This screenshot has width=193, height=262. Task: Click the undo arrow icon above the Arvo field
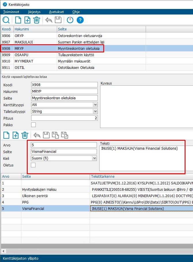[37, 135]
